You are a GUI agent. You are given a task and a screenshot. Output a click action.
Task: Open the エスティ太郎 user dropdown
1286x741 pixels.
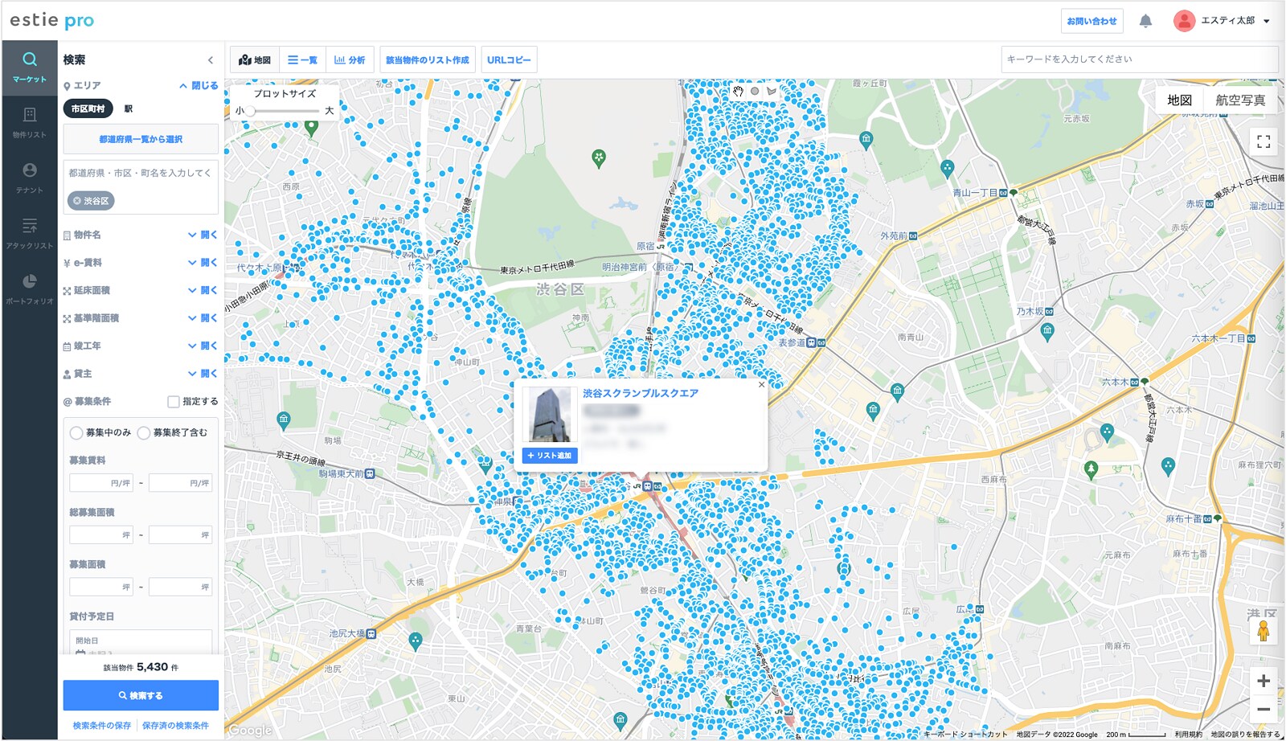tap(1222, 22)
